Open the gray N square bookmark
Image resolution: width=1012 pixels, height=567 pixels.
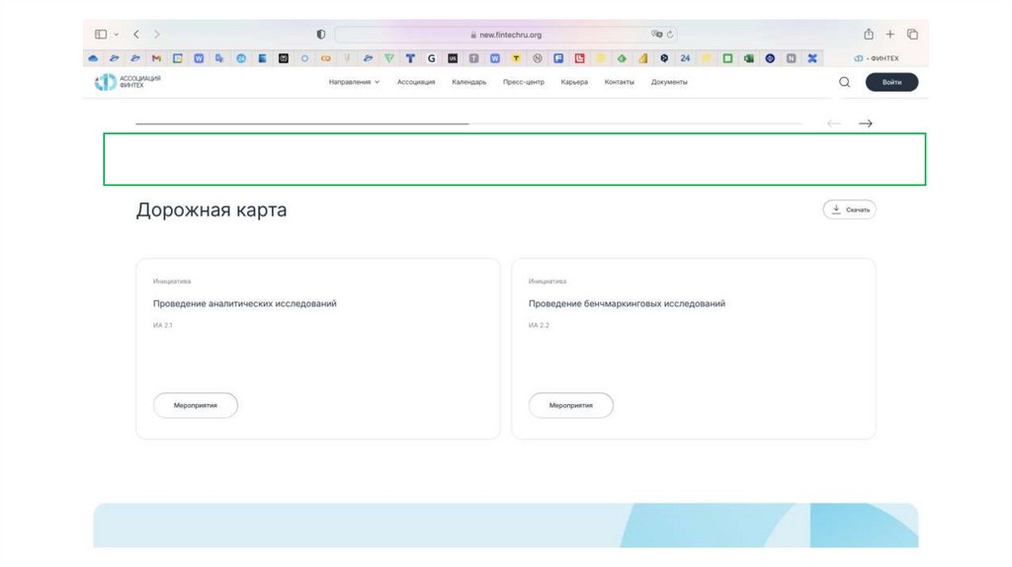[792, 58]
